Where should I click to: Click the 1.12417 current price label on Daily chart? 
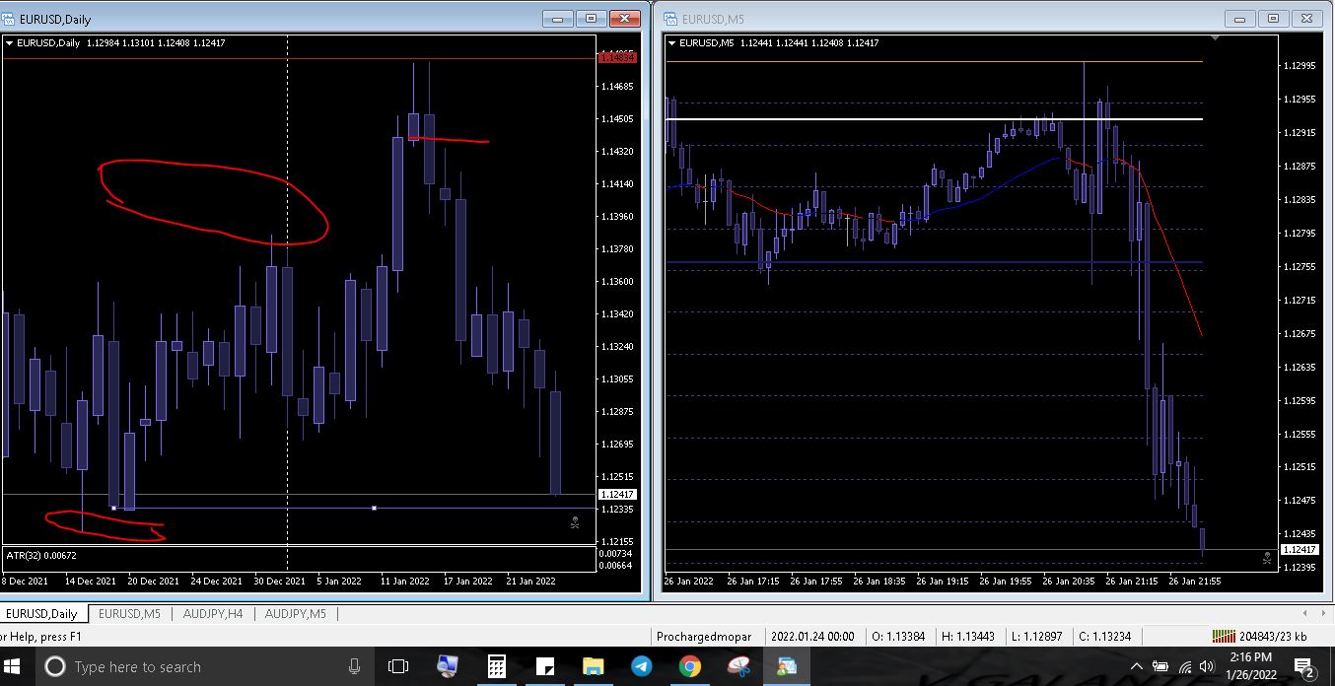618,494
